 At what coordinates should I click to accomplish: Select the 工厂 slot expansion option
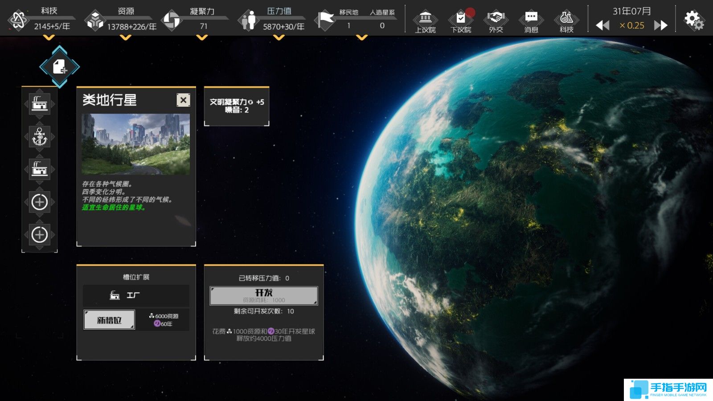click(x=136, y=295)
